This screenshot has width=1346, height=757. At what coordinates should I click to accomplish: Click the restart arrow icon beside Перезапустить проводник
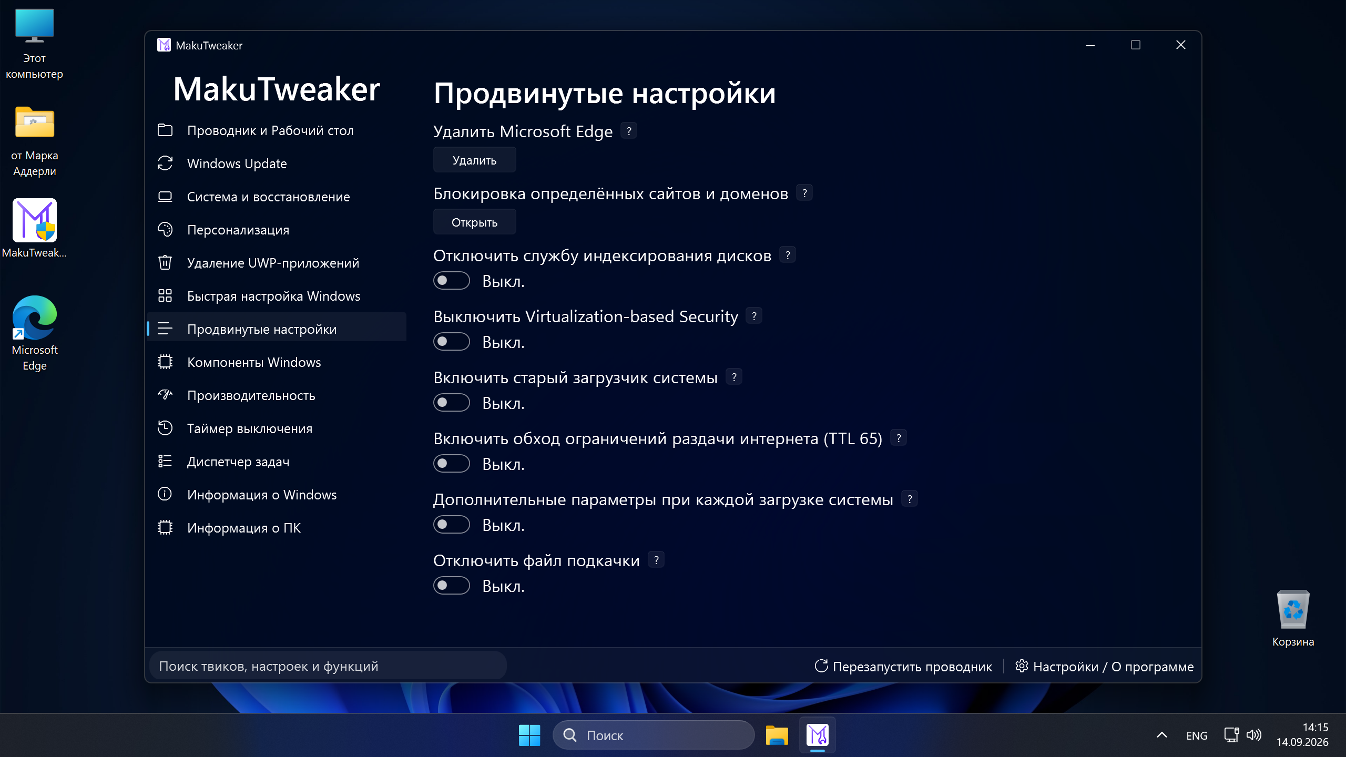point(821,666)
